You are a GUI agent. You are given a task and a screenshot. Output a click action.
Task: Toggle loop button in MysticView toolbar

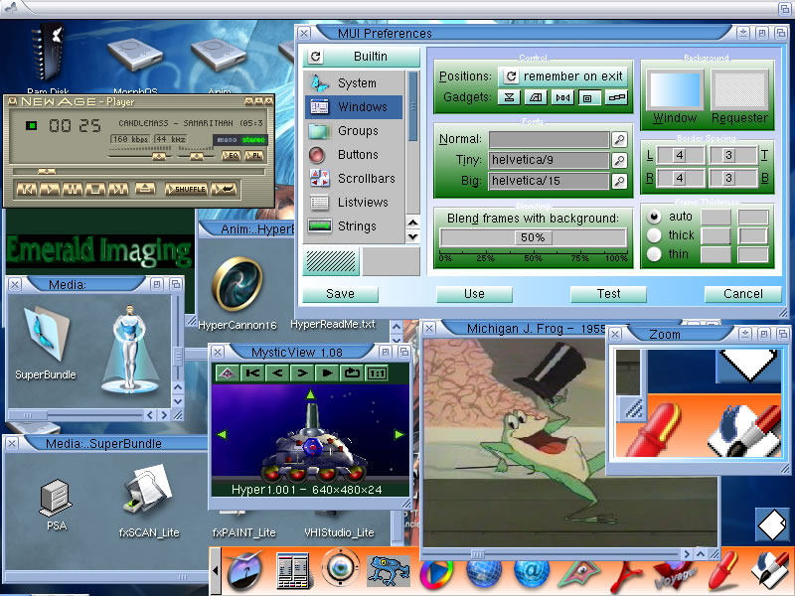[x=352, y=373]
